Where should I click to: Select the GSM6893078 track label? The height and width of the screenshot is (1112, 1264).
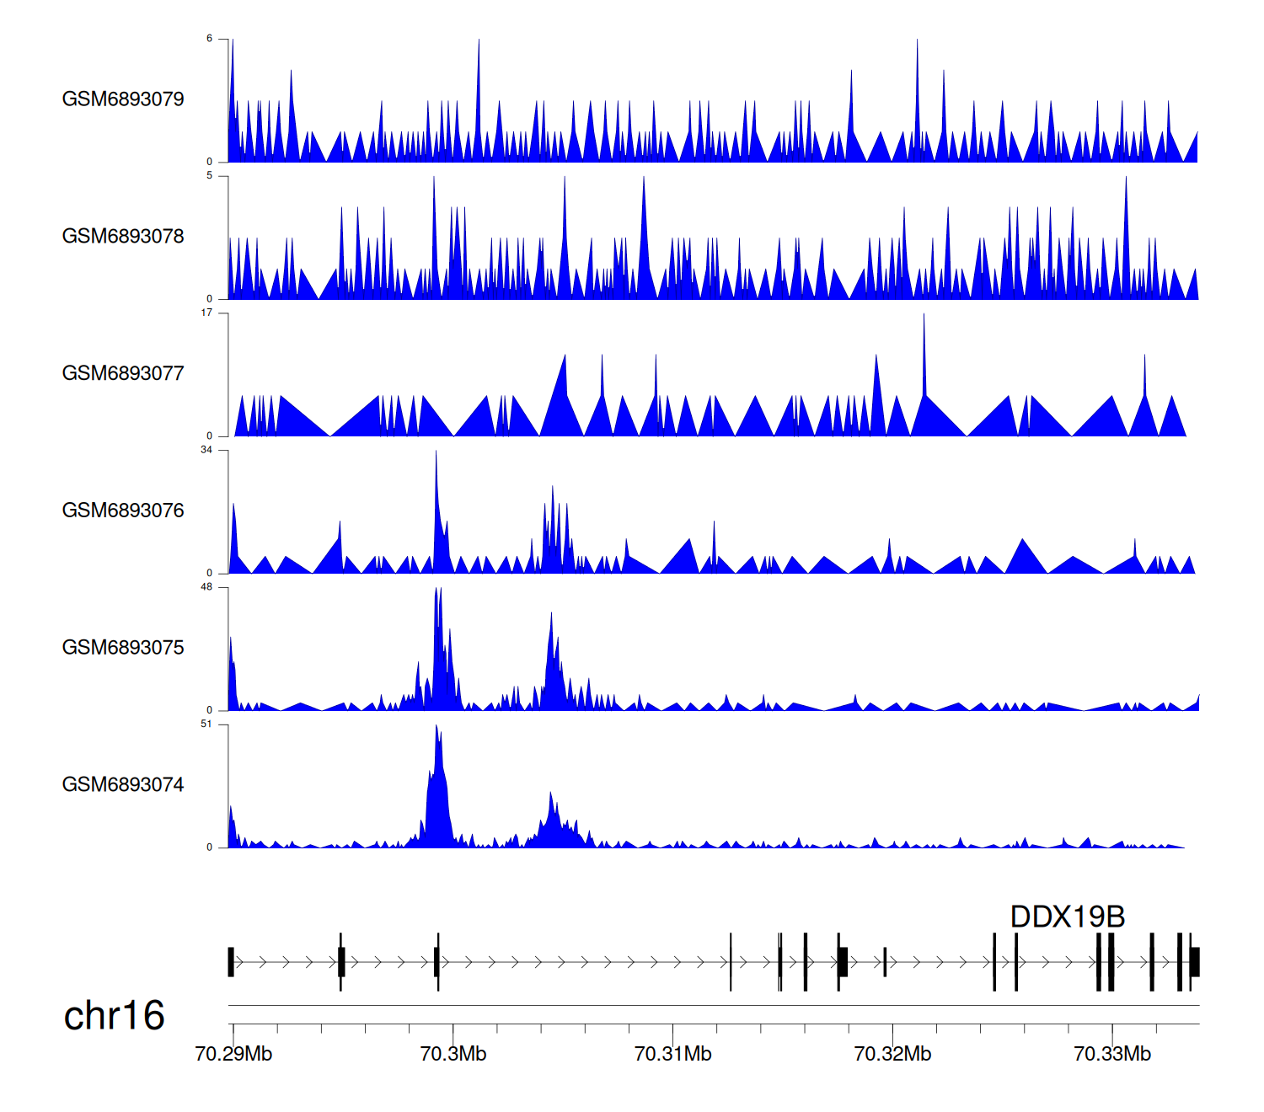click(123, 237)
